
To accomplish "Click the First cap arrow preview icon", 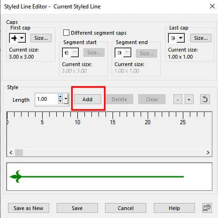I will click(x=14, y=38).
